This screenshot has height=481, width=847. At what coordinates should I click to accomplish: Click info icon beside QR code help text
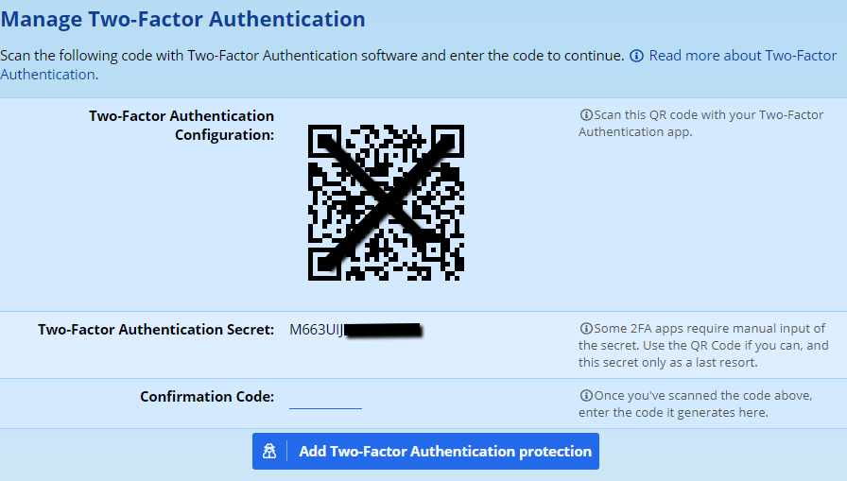[x=586, y=115]
